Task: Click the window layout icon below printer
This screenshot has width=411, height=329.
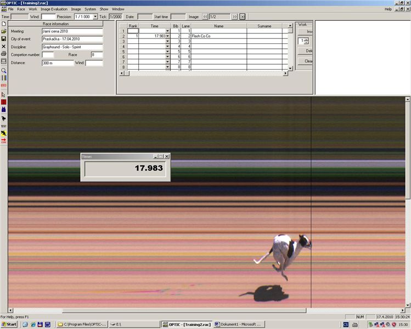Action: point(4,61)
